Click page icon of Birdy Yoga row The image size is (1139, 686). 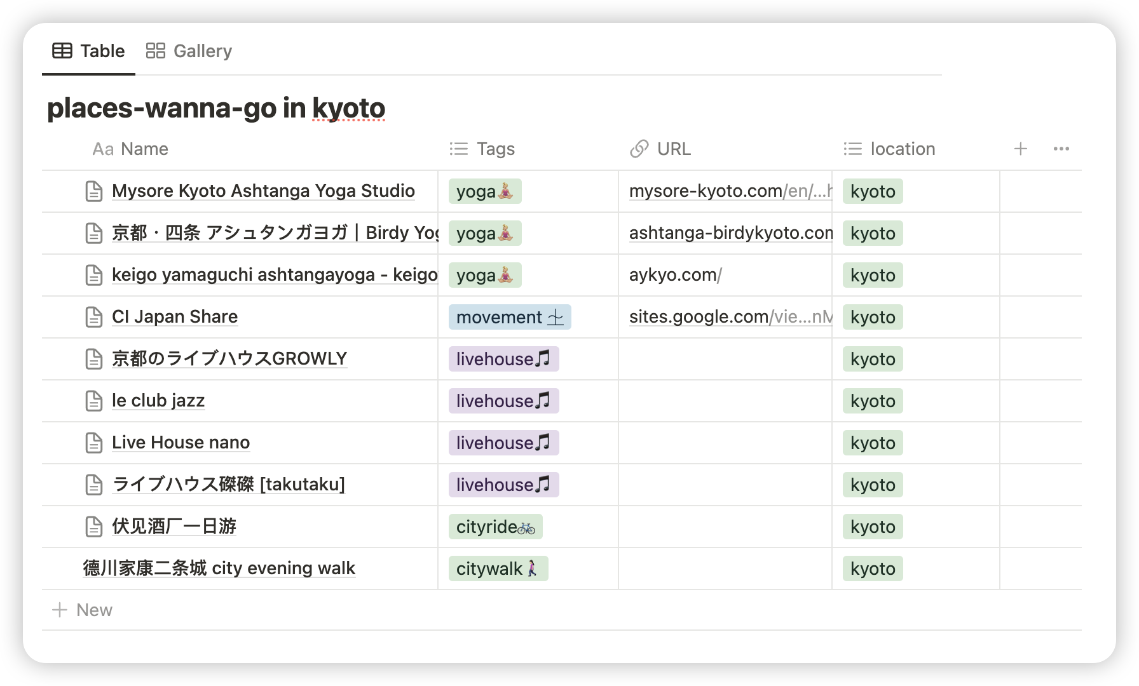point(94,233)
